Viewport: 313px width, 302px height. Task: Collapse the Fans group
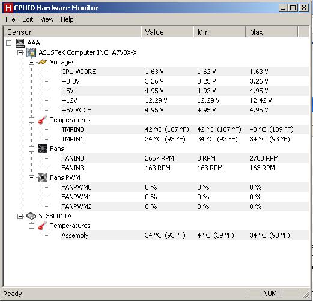click(31, 149)
